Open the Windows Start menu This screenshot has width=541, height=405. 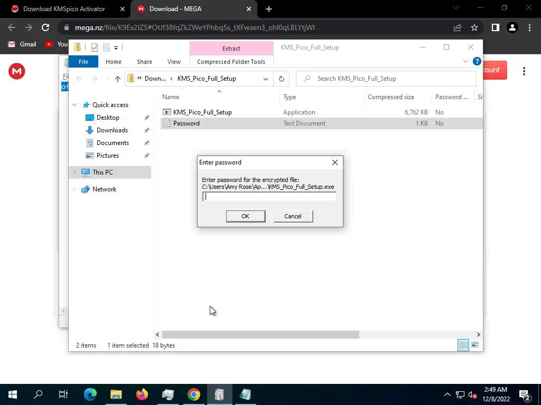pyautogui.click(x=13, y=394)
